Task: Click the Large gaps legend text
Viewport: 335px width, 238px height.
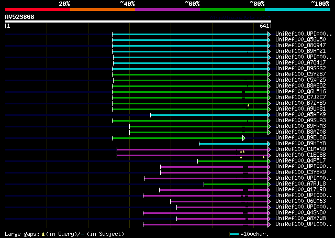Action: pyautogui.click(x=22, y=234)
